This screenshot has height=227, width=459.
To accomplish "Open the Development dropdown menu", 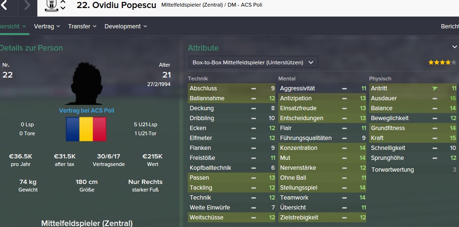I will tap(125, 26).
